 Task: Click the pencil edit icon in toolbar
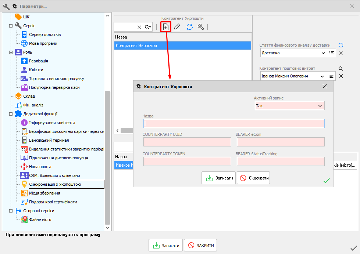[x=177, y=27]
